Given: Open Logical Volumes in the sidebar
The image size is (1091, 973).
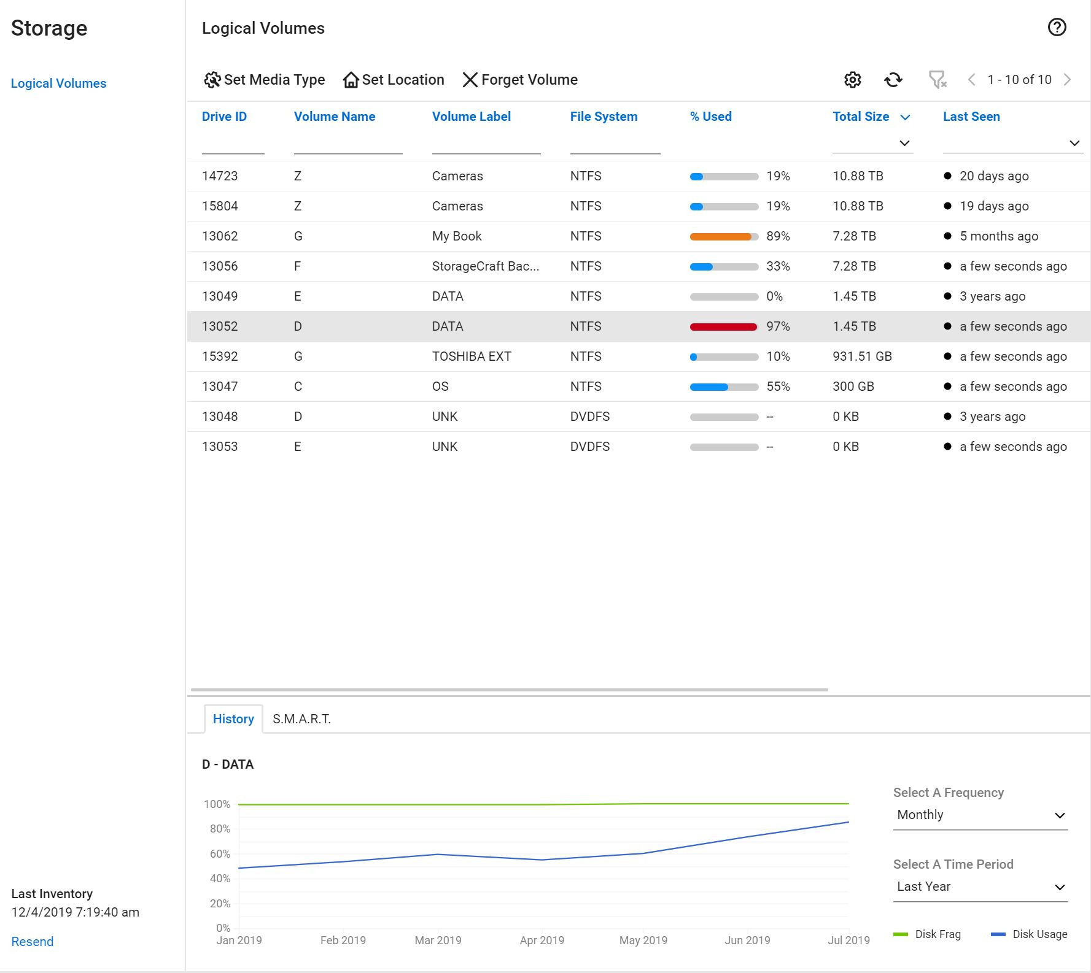Looking at the screenshot, I should click(x=58, y=83).
